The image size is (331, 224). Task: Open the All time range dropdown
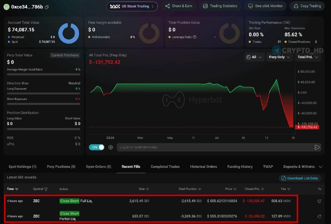tap(254, 57)
